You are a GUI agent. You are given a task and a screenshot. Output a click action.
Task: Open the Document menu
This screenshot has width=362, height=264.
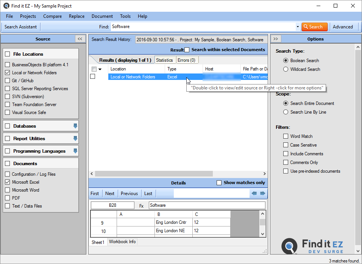[x=102, y=16]
